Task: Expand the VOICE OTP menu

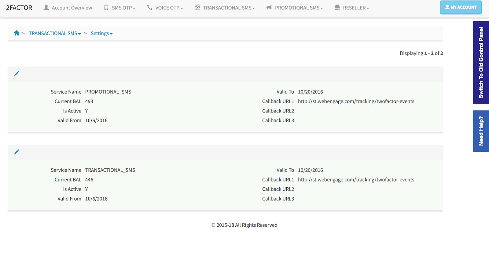Action: (165, 8)
